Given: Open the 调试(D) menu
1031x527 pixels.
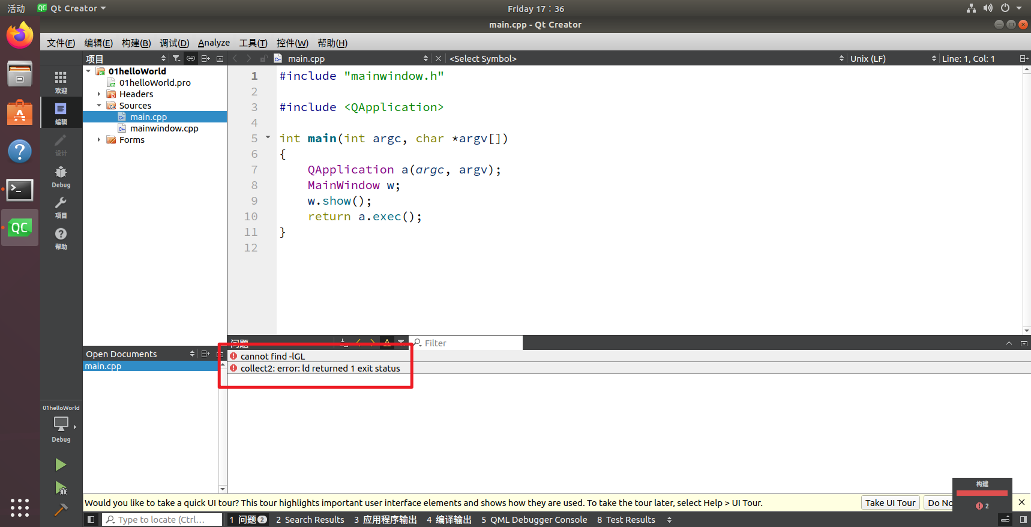Looking at the screenshot, I should (174, 43).
